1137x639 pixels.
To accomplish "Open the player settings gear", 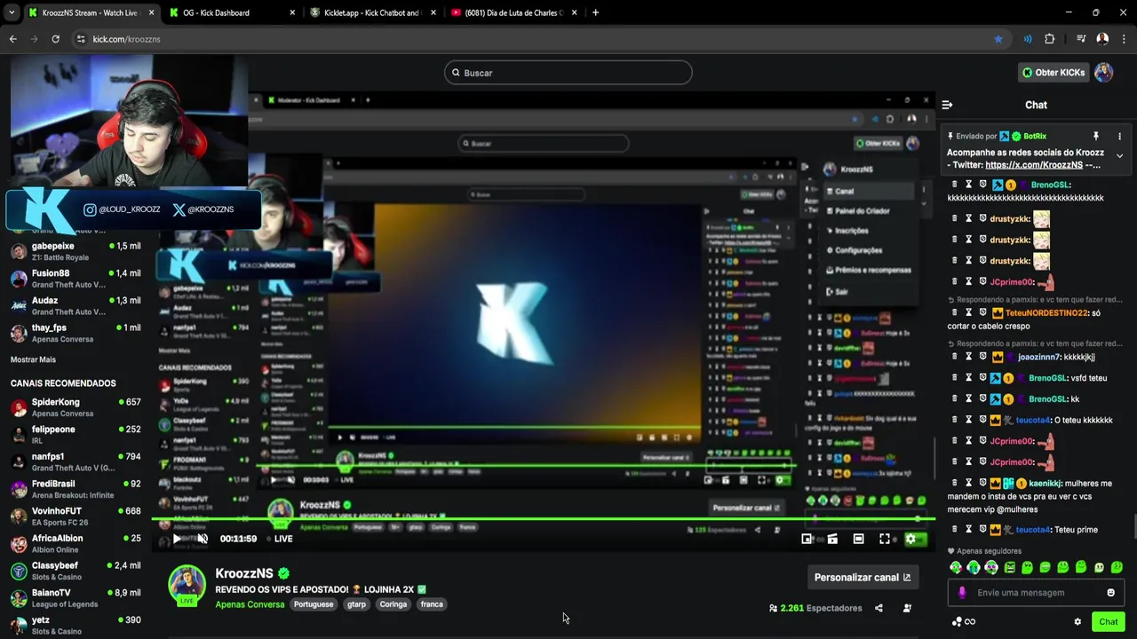I will coord(910,539).
